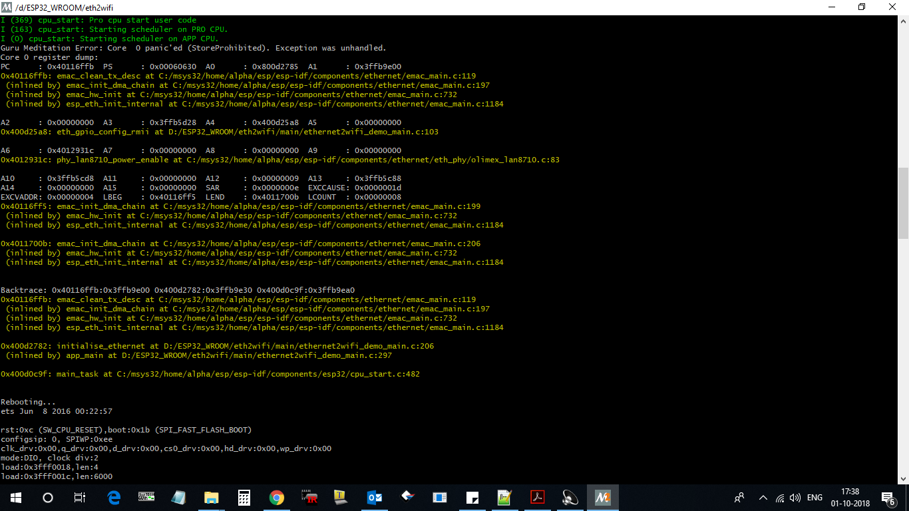Switch the ENG input language indicator
Screen dimensions: 909x511
click(x=815, y=498)
